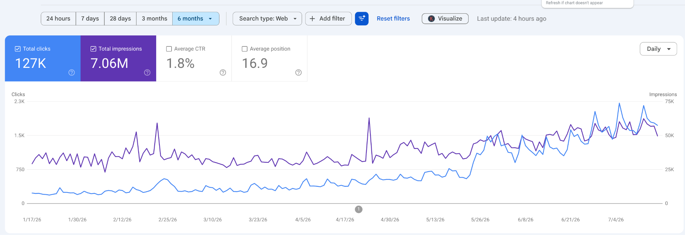Expand the 6 months dropdown arrow
The image size is (685, 235).
coord(210,19)
